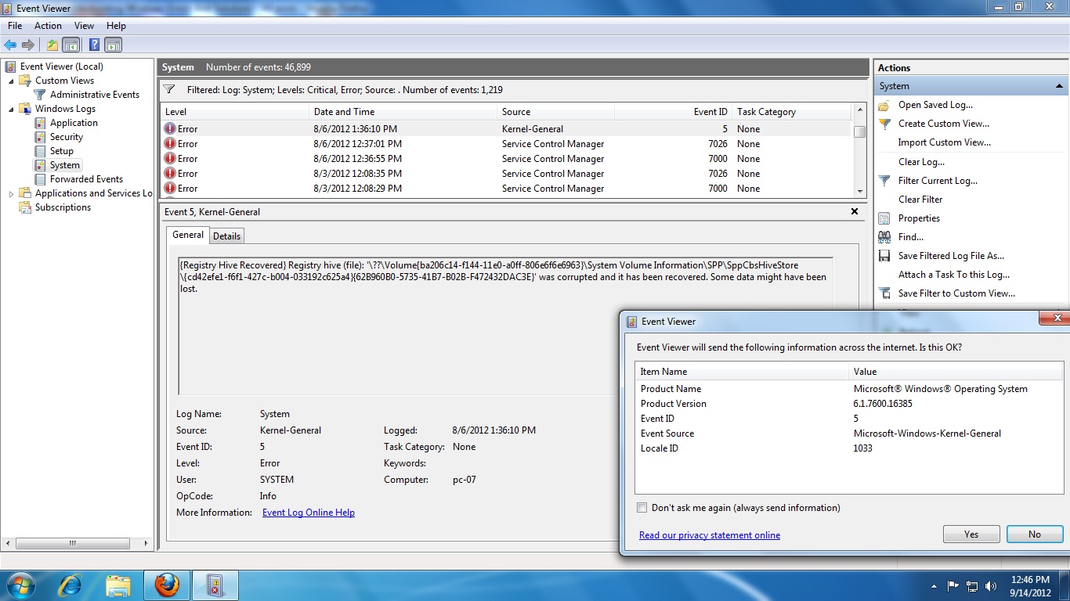Choose Import Custom View action

click(x=945, y=142)
